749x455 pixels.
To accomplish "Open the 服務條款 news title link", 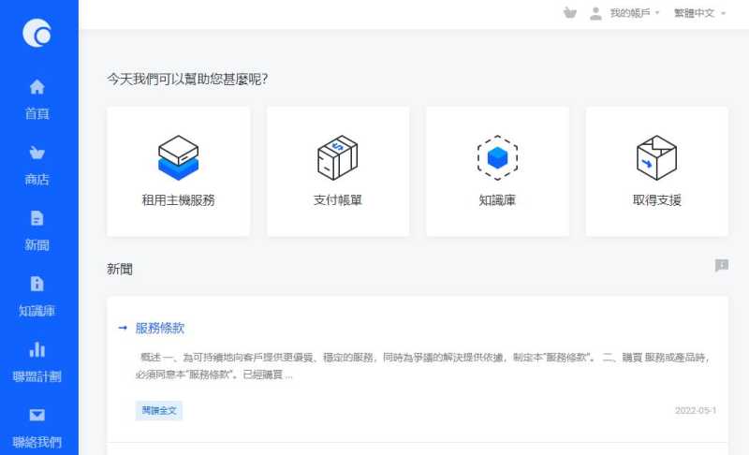I will (159, 328).
